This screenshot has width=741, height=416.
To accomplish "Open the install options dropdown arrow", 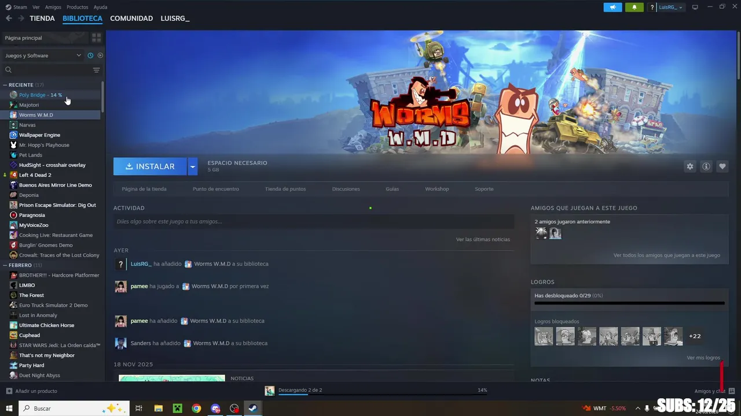I will point(193,166).
